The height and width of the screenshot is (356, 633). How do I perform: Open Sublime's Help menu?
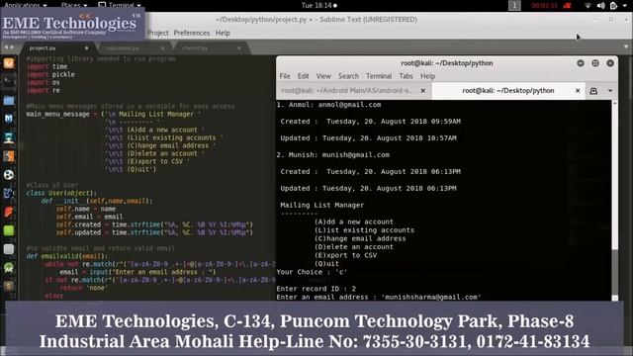(x=223, y=33)
